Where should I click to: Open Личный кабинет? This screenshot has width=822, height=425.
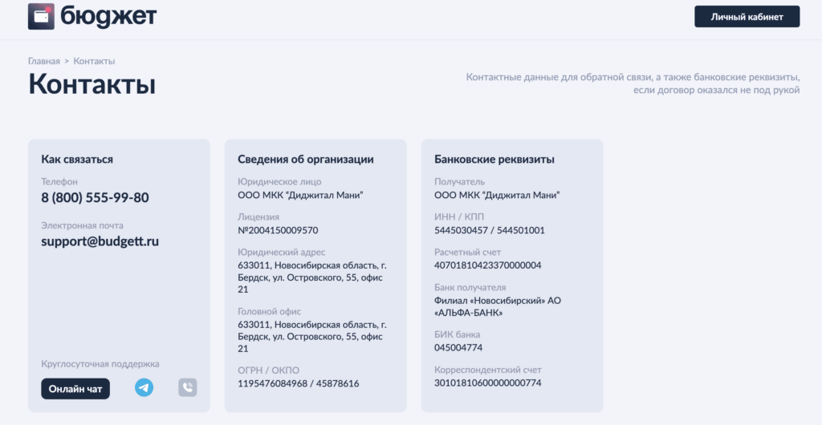coord(747,17)
